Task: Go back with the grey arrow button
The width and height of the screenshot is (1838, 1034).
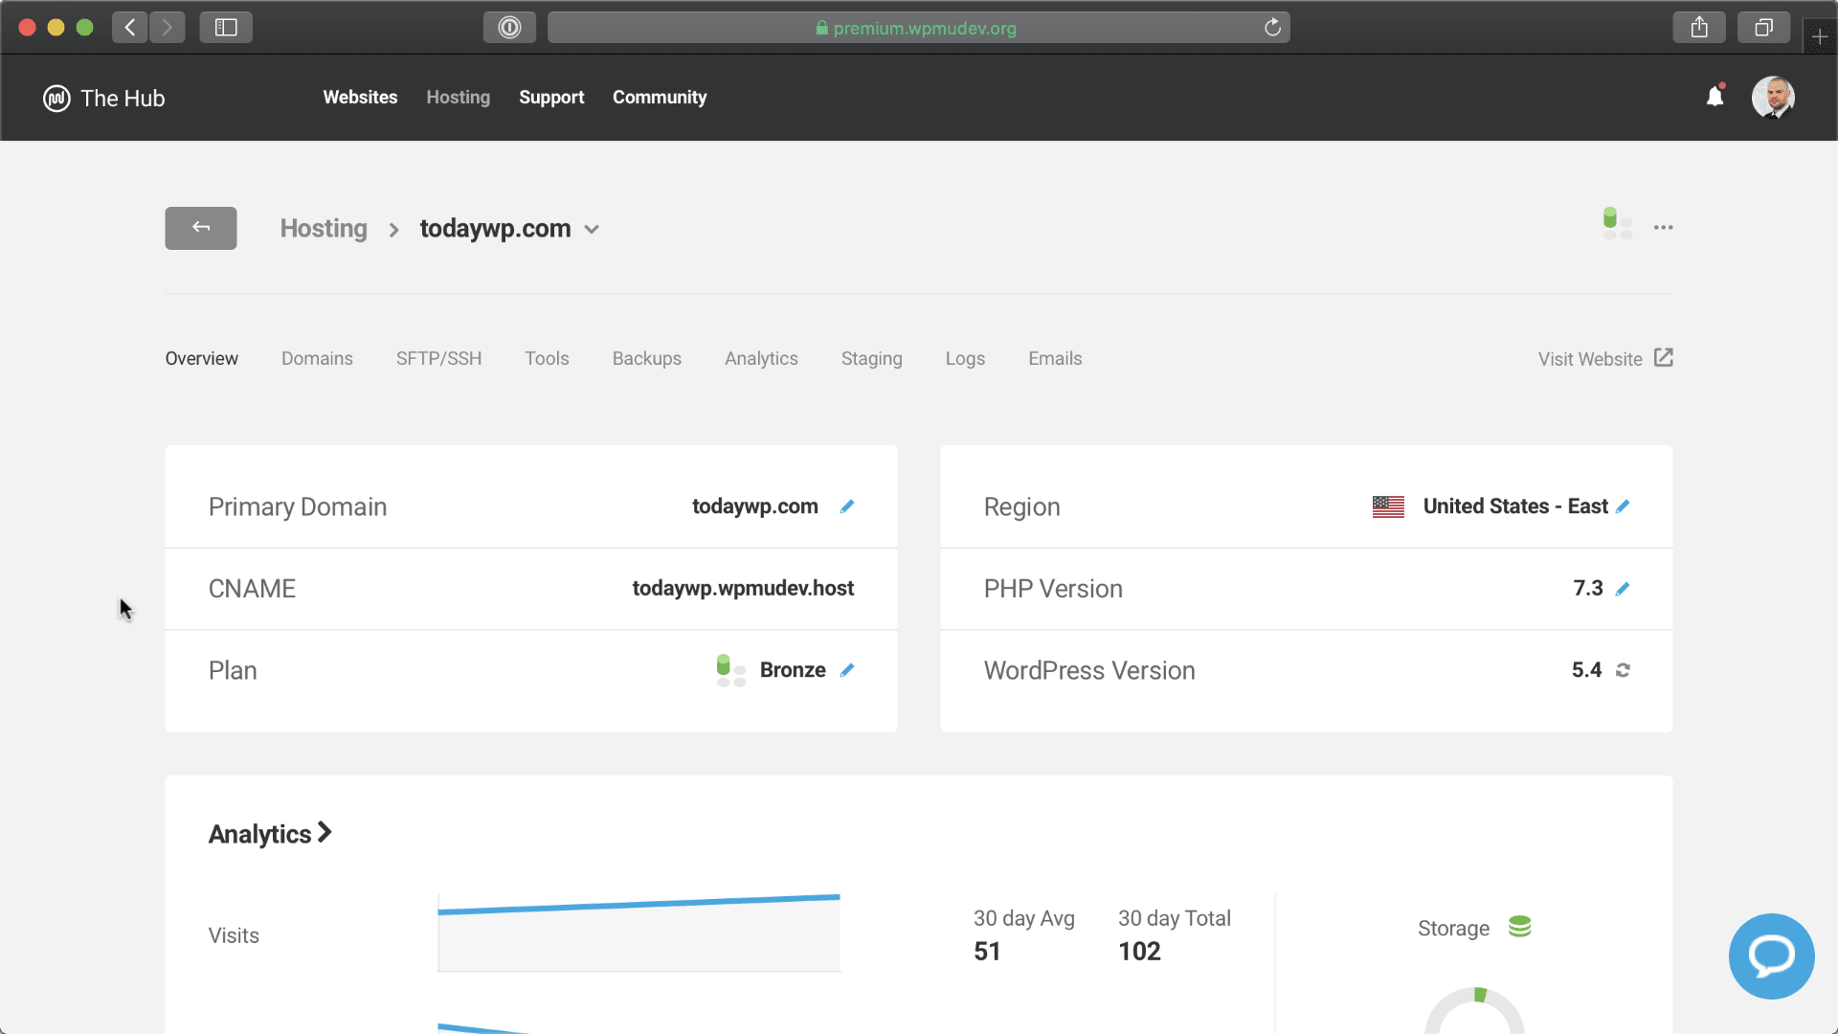Action: pyautogui.click(x=201, y=228)
